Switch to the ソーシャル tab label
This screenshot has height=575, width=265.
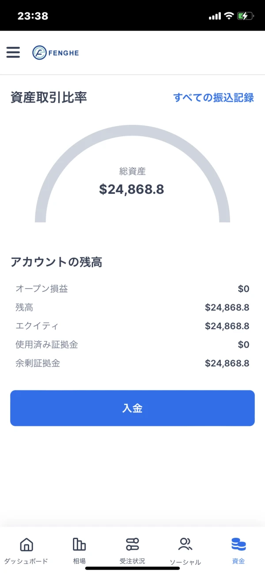(x=185, y=562)
